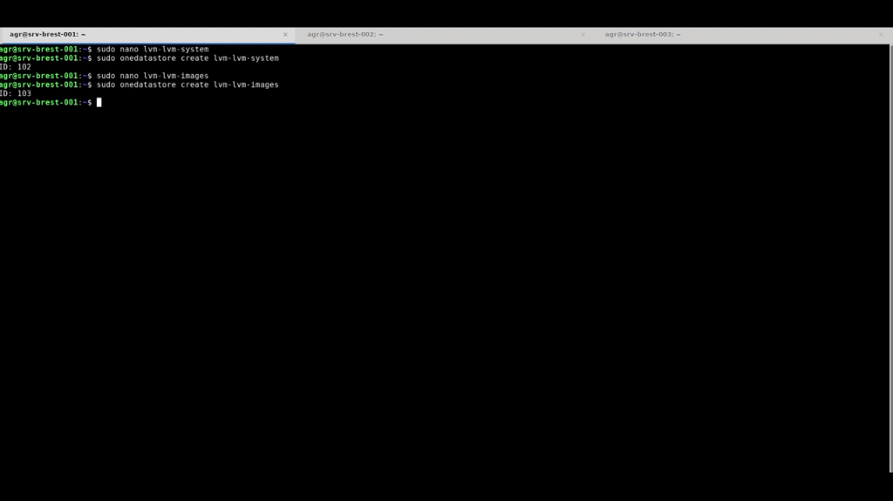Image resolution: width=893 pixels, height=501 pixels.
Task: Close the agr@srv-brest-003 tab
Action: pos(881,35)
